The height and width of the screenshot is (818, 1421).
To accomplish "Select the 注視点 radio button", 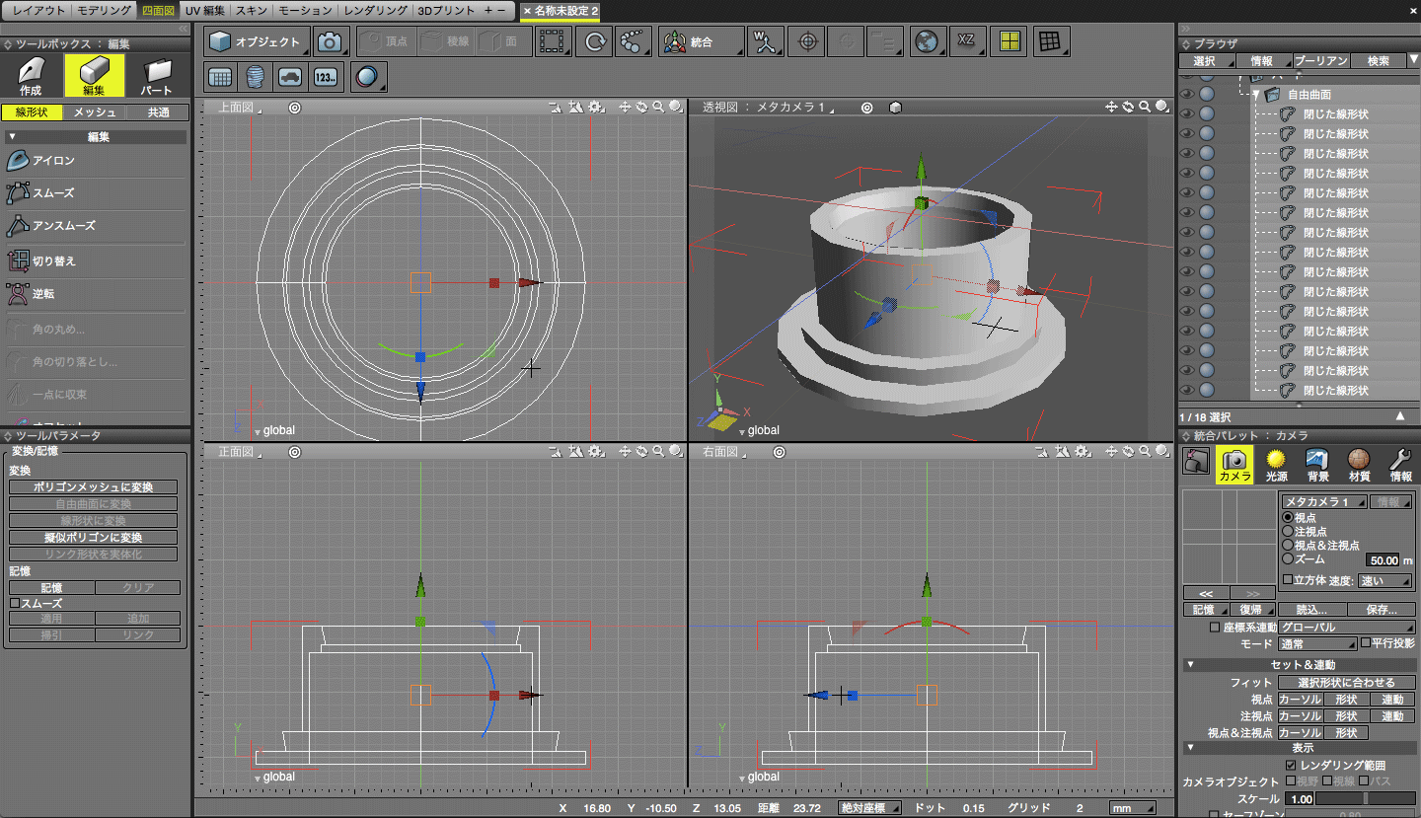I will coord(1288,531).
